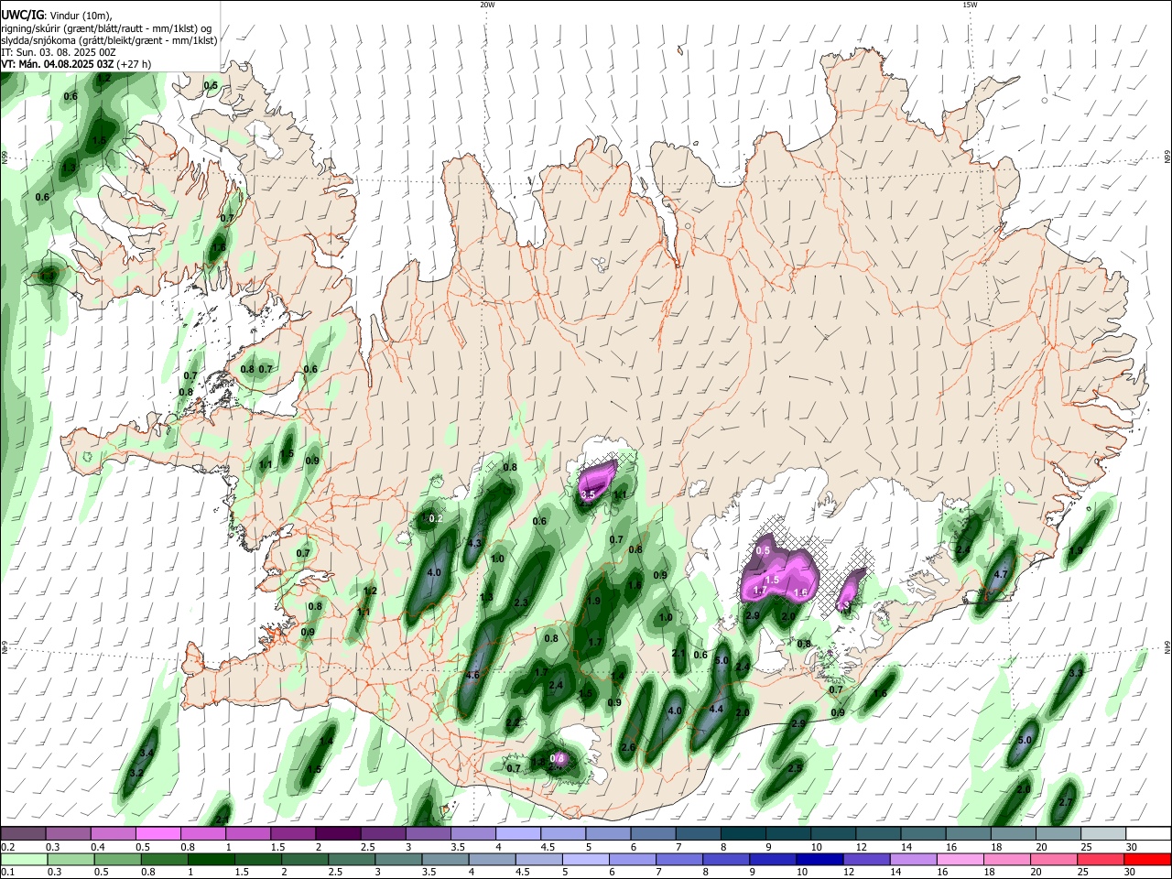1172x879 pixels.
Task: Pick the darkest green rain swatch between 1 and 1.5
Action: pyautogui.click(x=212, y=859)
